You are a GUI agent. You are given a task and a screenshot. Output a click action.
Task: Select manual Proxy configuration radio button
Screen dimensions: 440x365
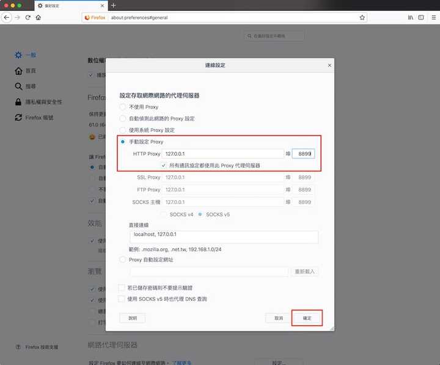[123, 142]
